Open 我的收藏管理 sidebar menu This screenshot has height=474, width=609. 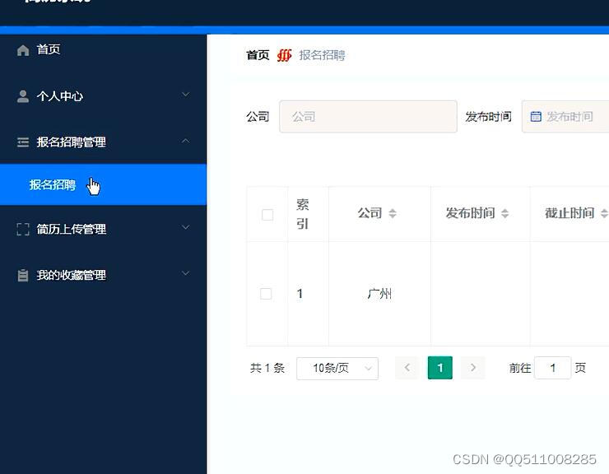(103, 275)
